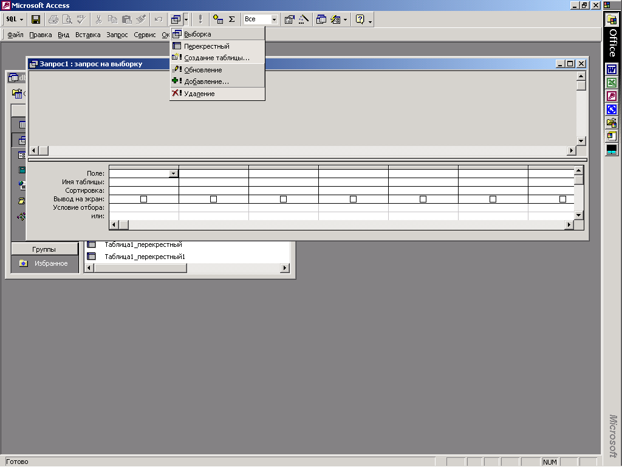The height and width of the screenshot is (467, 622).
Task: Select 'Избранное' group in database window
Action: [x=51, y=263]
